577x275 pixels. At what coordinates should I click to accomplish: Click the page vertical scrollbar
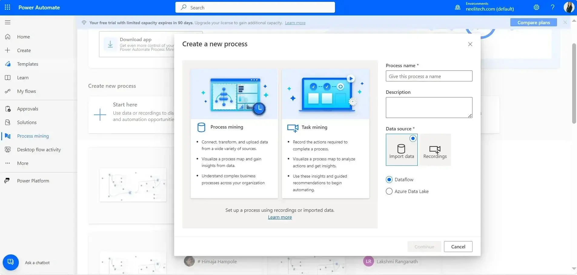pyautogui.click(x=574, y=83)
